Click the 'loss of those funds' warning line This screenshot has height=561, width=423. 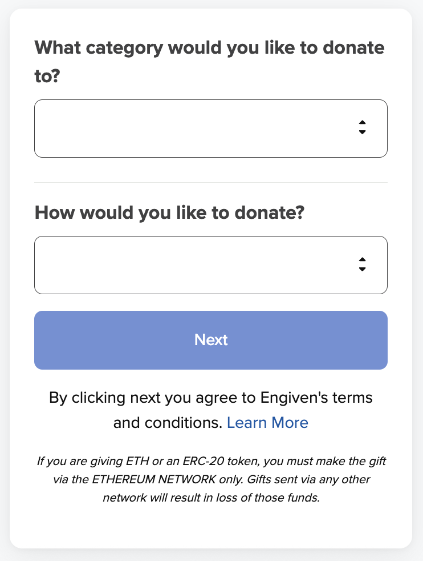tap(210, 498)
